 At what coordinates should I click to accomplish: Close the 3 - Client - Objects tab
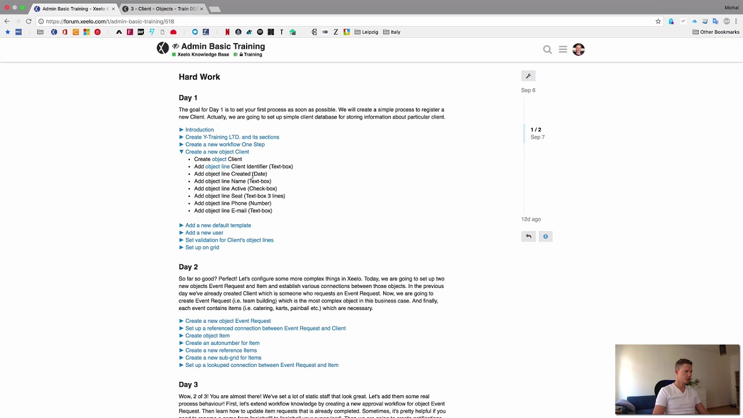click(201, 9)
